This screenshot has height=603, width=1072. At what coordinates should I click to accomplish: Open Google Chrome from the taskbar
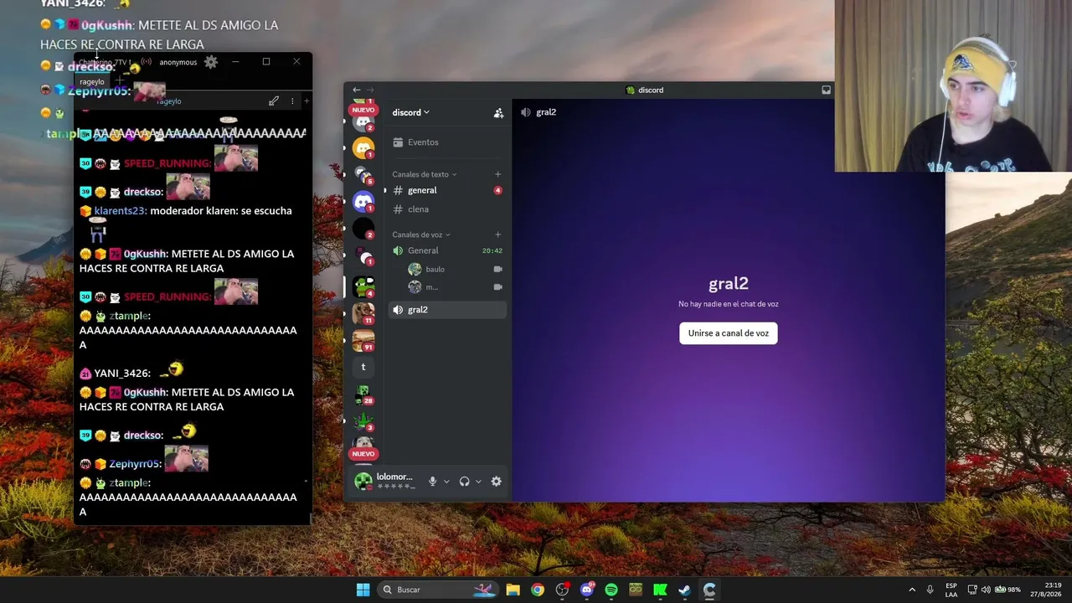pyautogui.click(x=538, y=590)
